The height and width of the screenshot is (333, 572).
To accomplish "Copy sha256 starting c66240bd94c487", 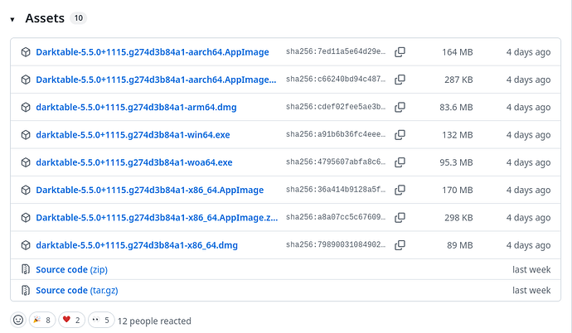I will coord(400,80).
